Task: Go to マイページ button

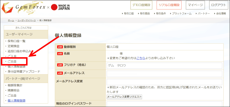Action: pyautogui.click(x=195, y=5)
